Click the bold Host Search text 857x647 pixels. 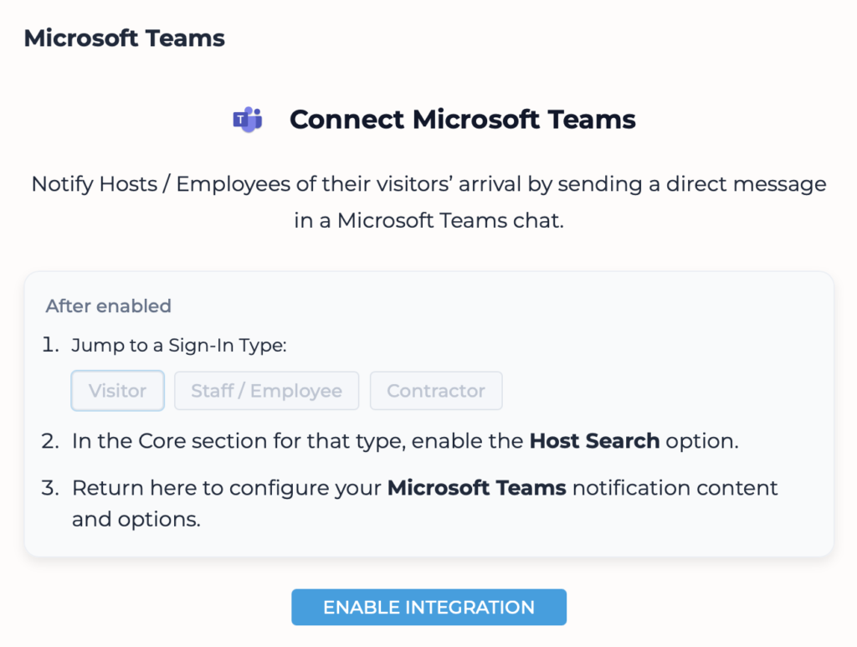594,441
